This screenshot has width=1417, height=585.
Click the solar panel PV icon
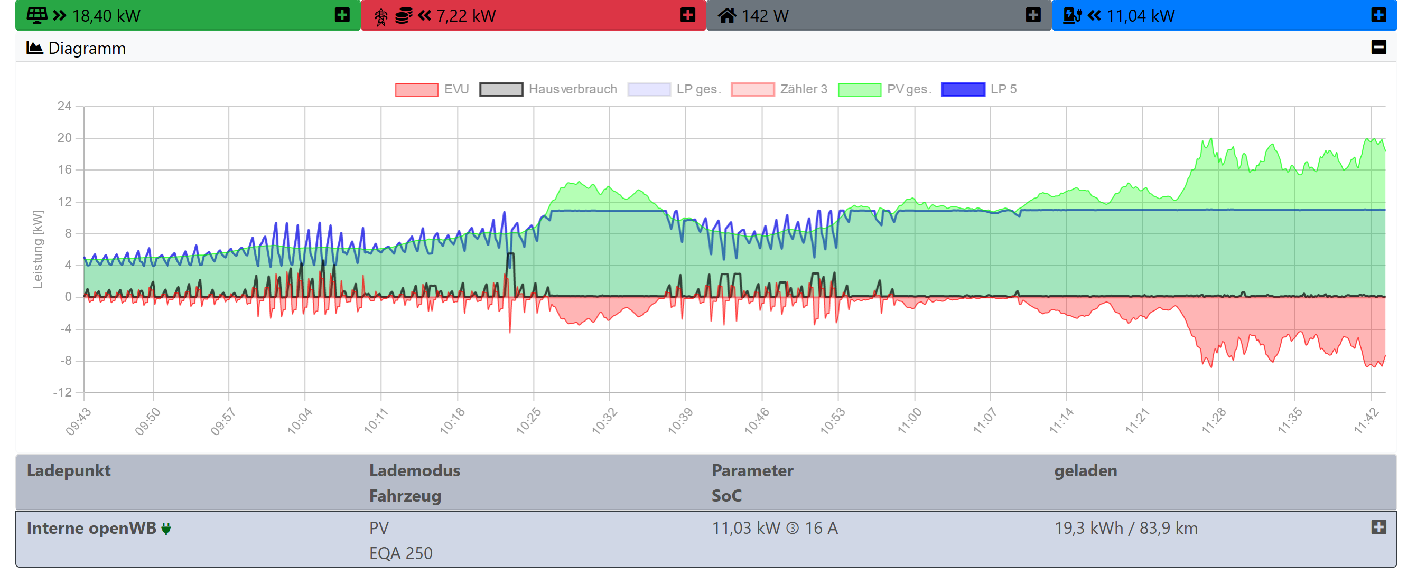(x=37, y=15)
